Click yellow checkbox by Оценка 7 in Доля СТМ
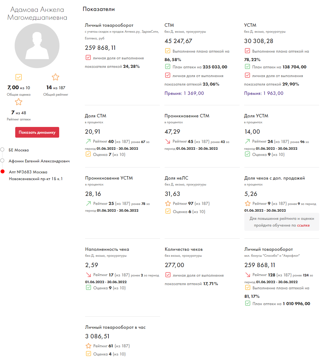Viewport: 321px width, 360px height. [x=88, y=154]
